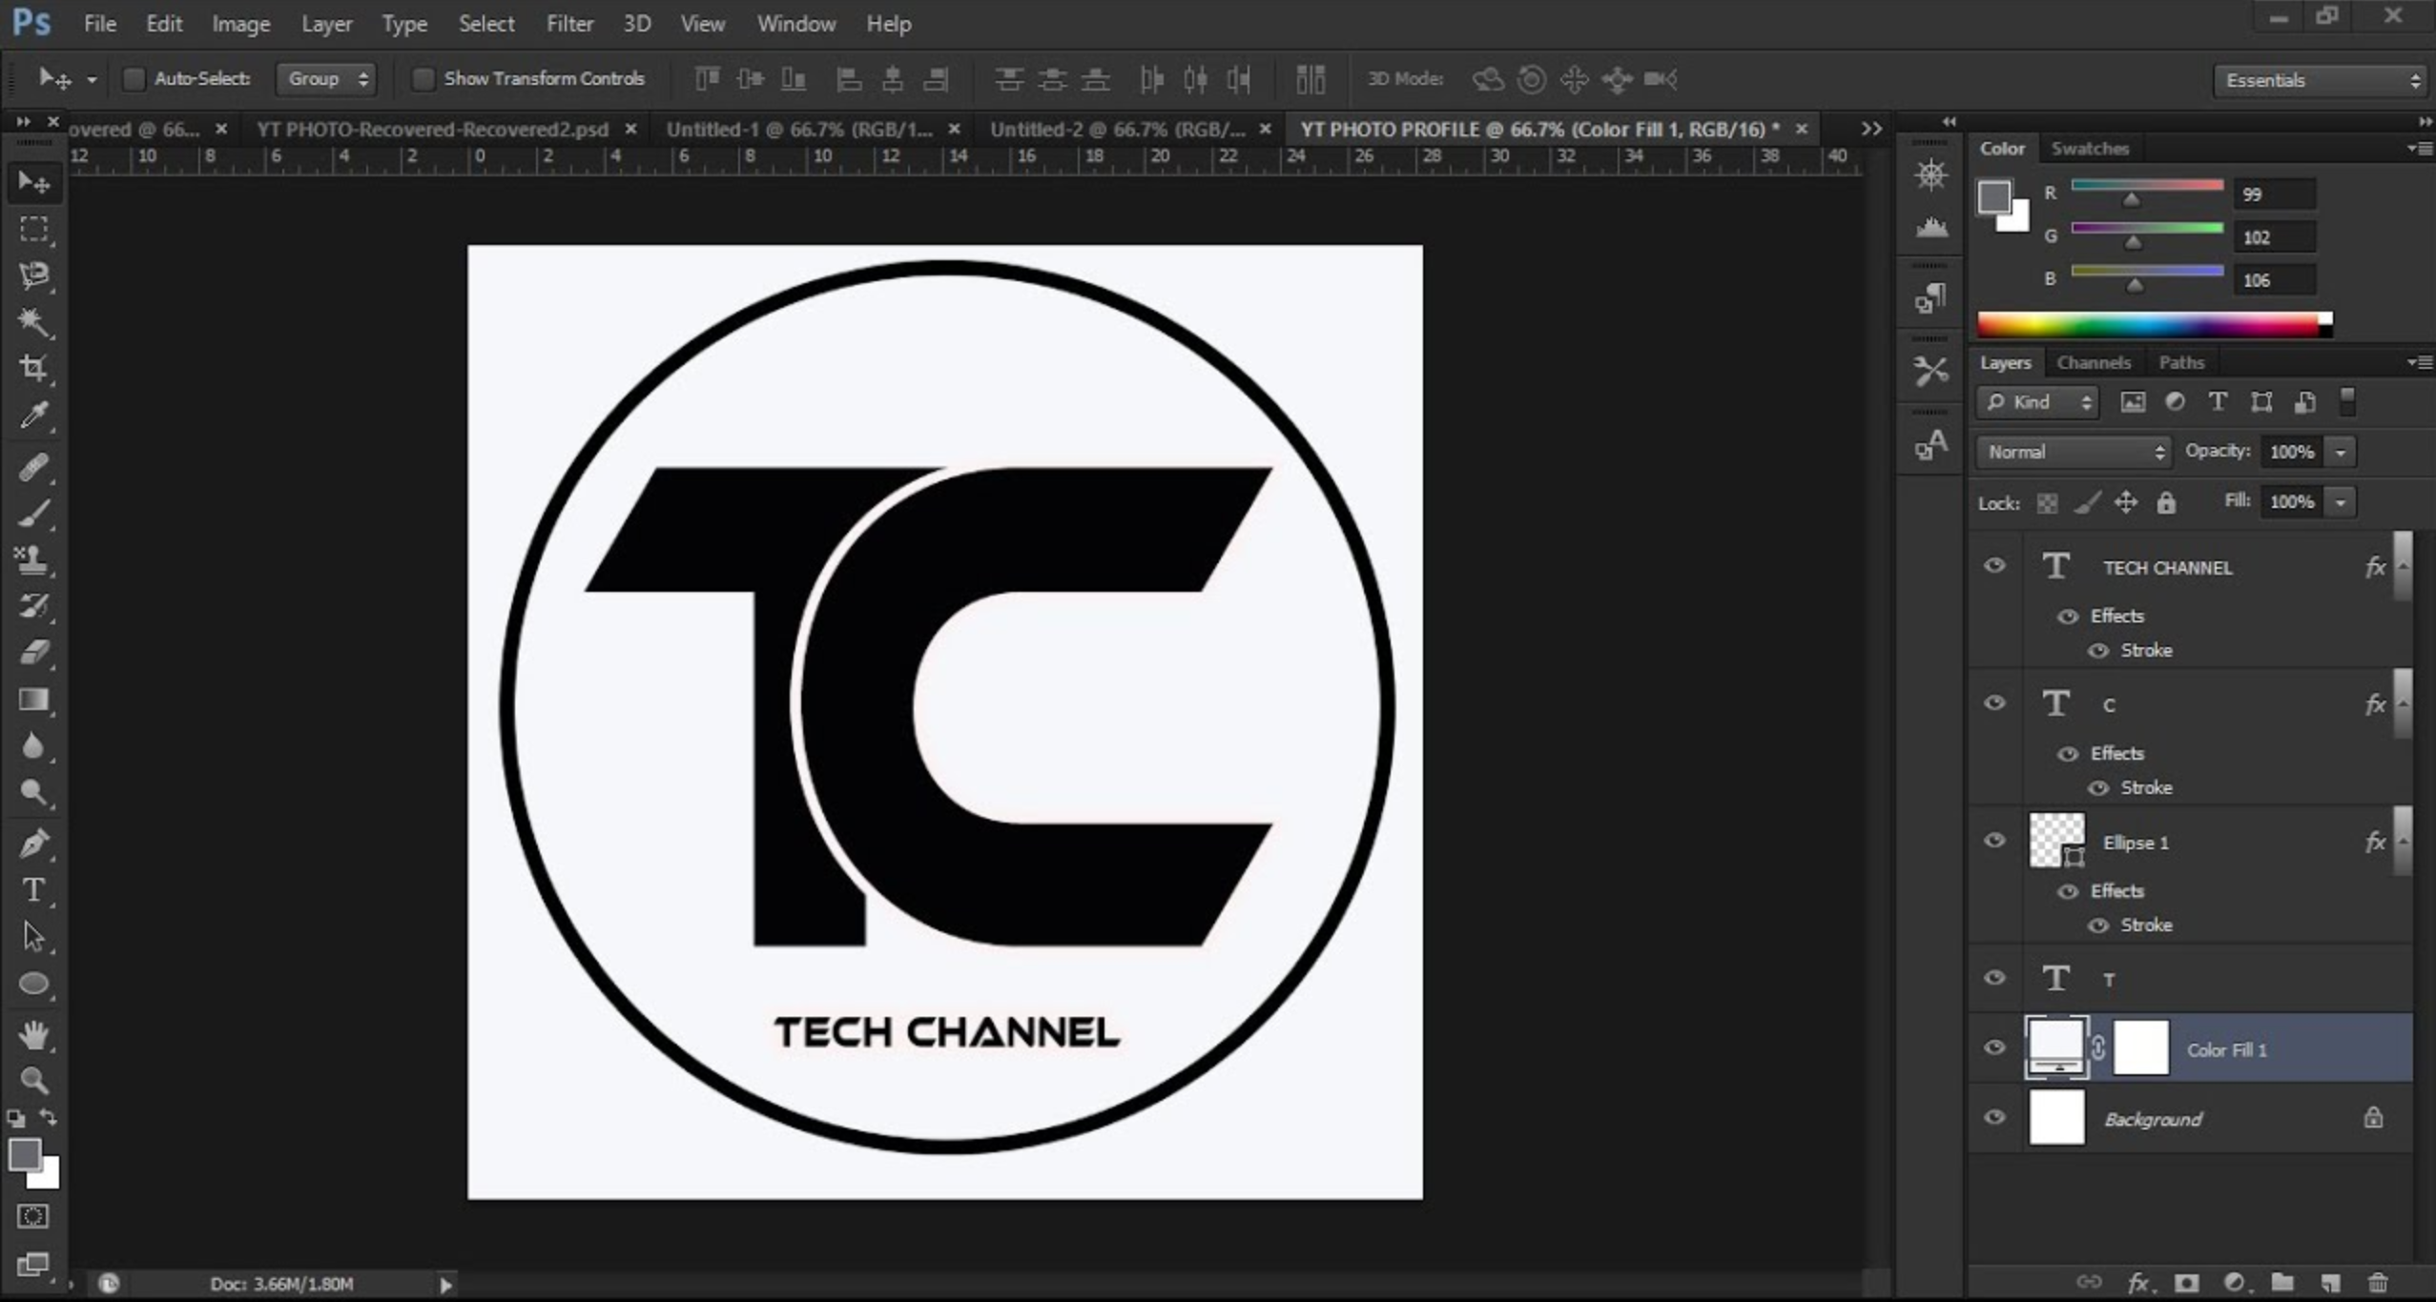Filter for type layers in Layers panel

tap(2217, 402)
